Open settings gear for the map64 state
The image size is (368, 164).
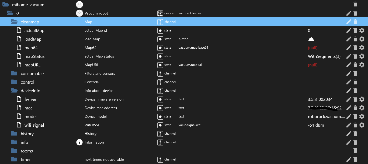pos(362,48)
